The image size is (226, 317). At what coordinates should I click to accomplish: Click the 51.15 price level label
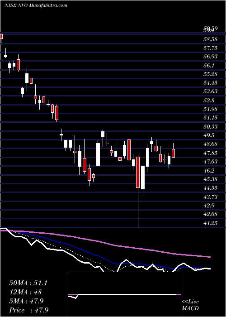tap(211, 118)
